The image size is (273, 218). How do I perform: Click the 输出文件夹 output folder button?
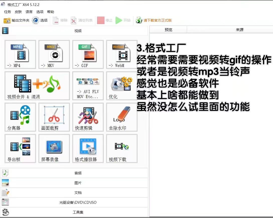[x=16, y=20]
